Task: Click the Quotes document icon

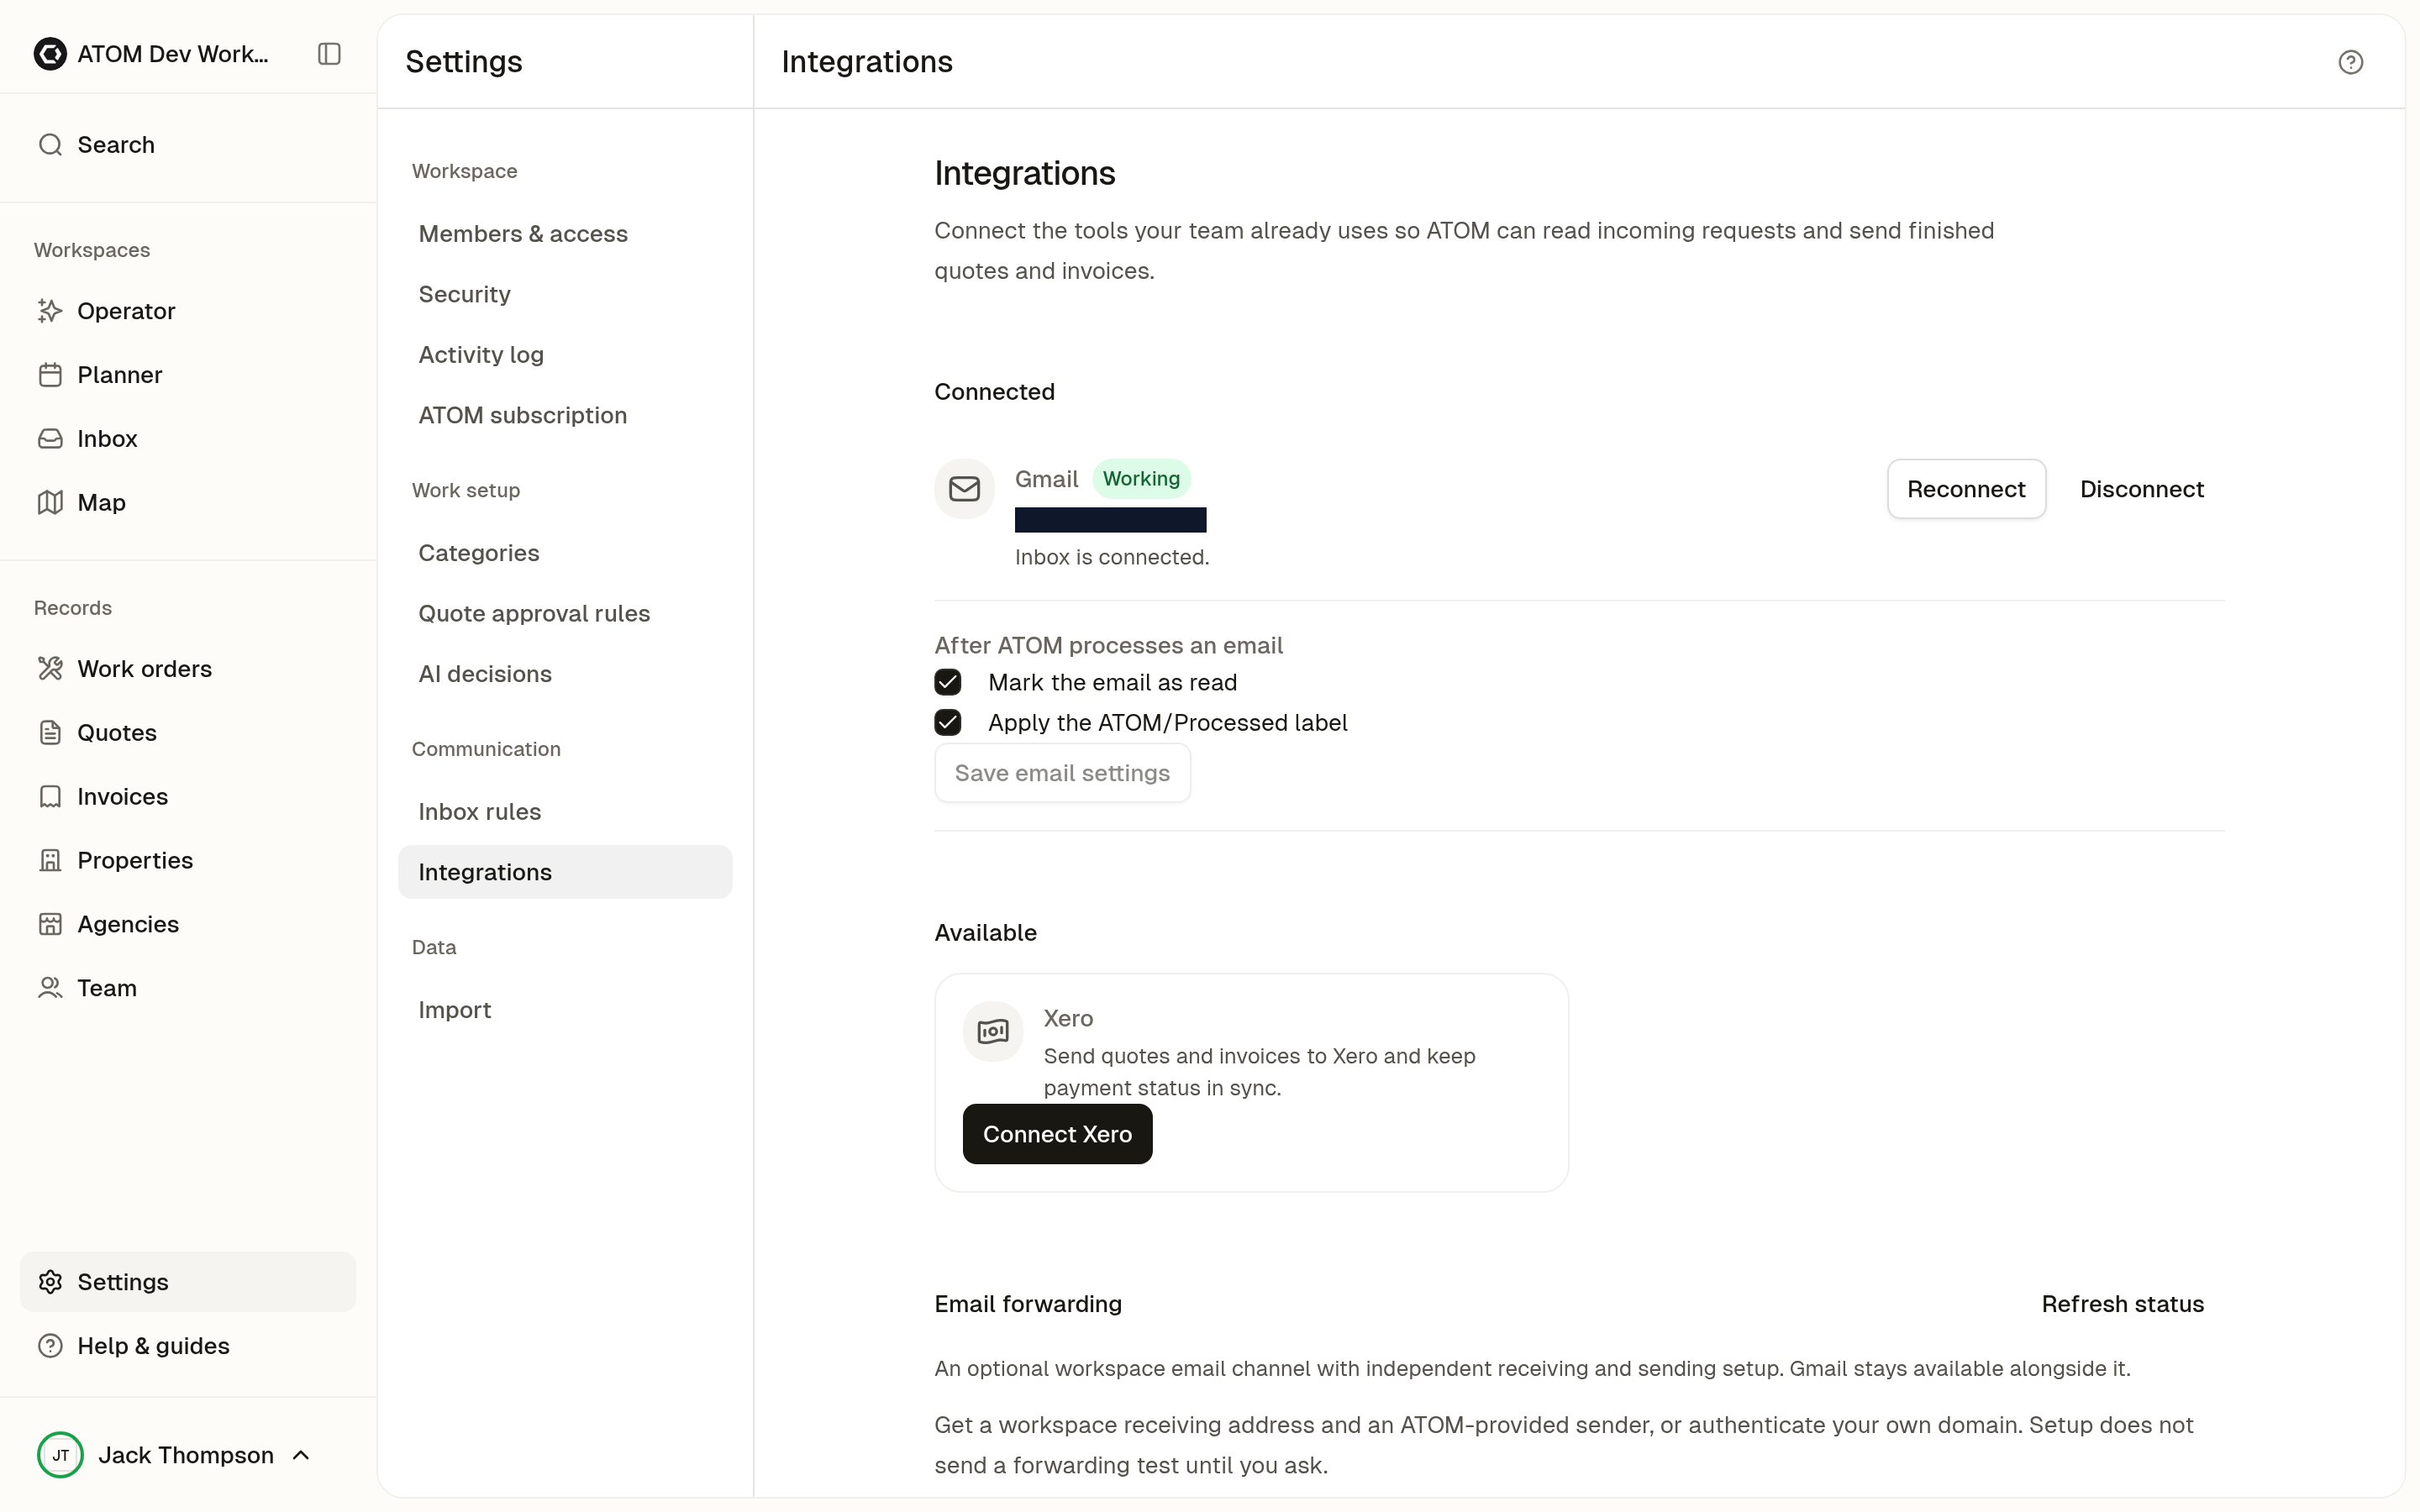Action: coord(50,733)
